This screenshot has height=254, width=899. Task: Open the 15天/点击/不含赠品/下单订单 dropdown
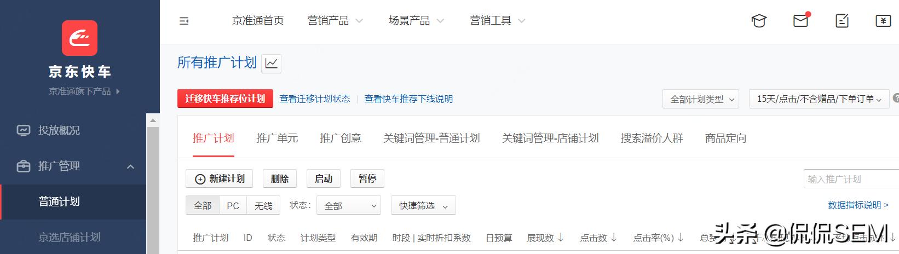point(819,99)
